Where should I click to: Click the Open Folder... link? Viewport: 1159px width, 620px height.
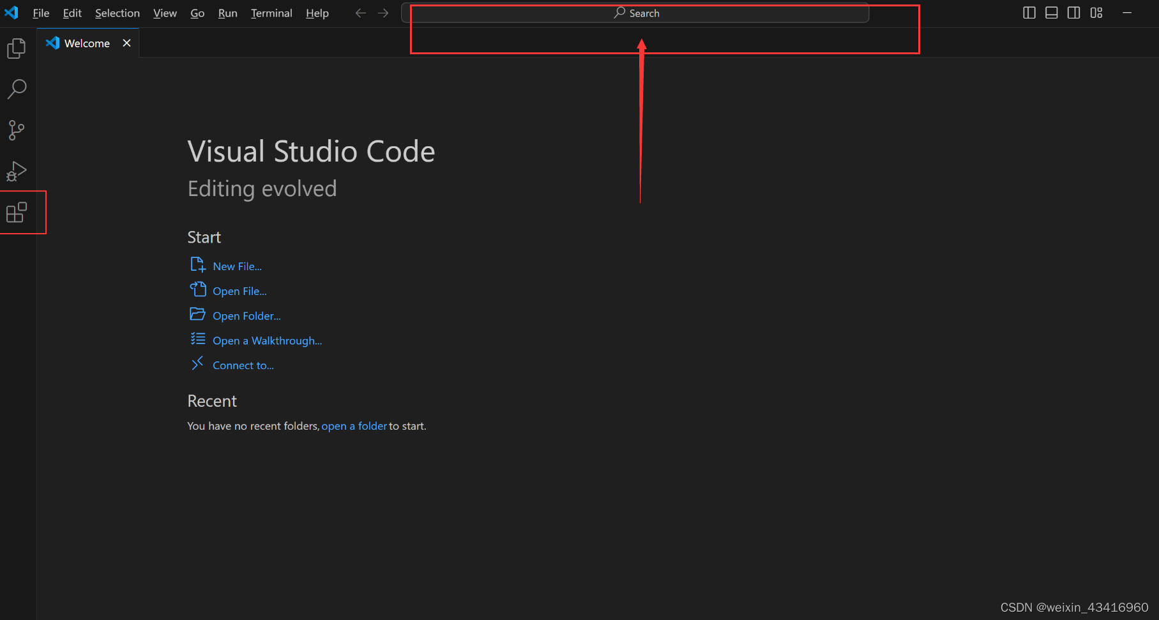[x=246, y=316]
